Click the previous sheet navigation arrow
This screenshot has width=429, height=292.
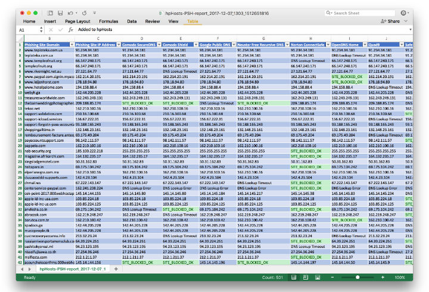22,269
